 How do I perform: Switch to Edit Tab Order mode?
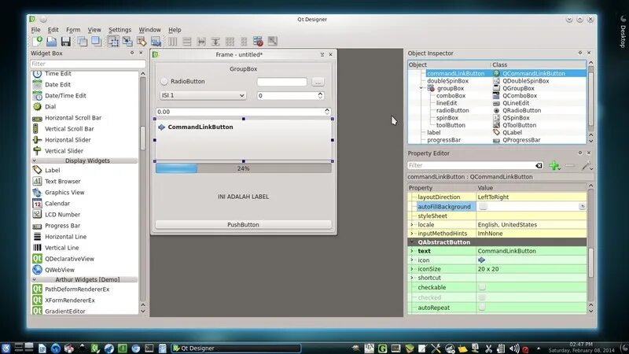pos(156,41)
